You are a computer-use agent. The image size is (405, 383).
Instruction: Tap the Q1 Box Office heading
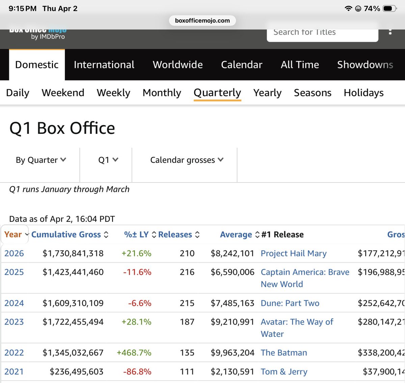click(62, 128)
